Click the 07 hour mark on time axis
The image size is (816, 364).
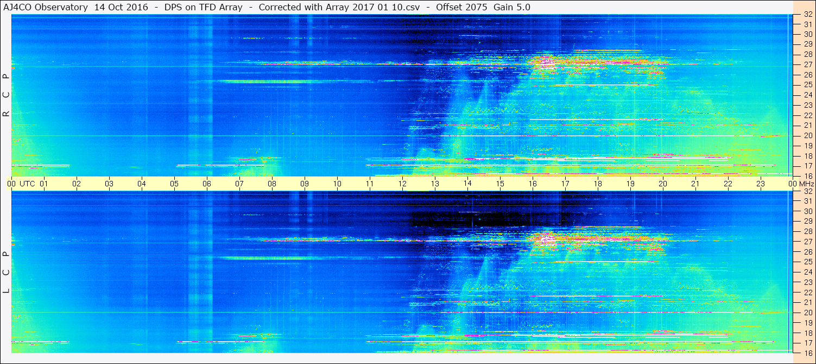239,184
